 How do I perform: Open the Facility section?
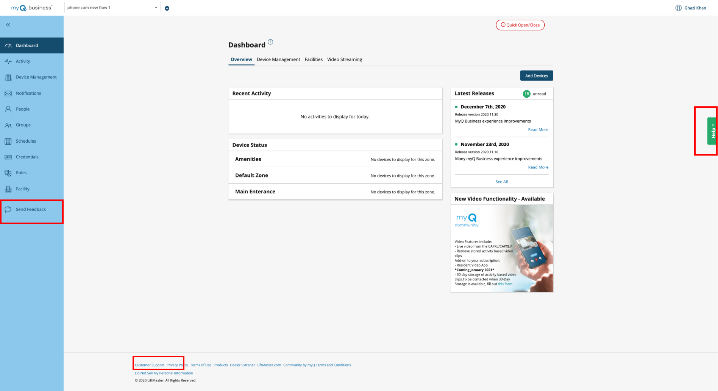point(22,189)
